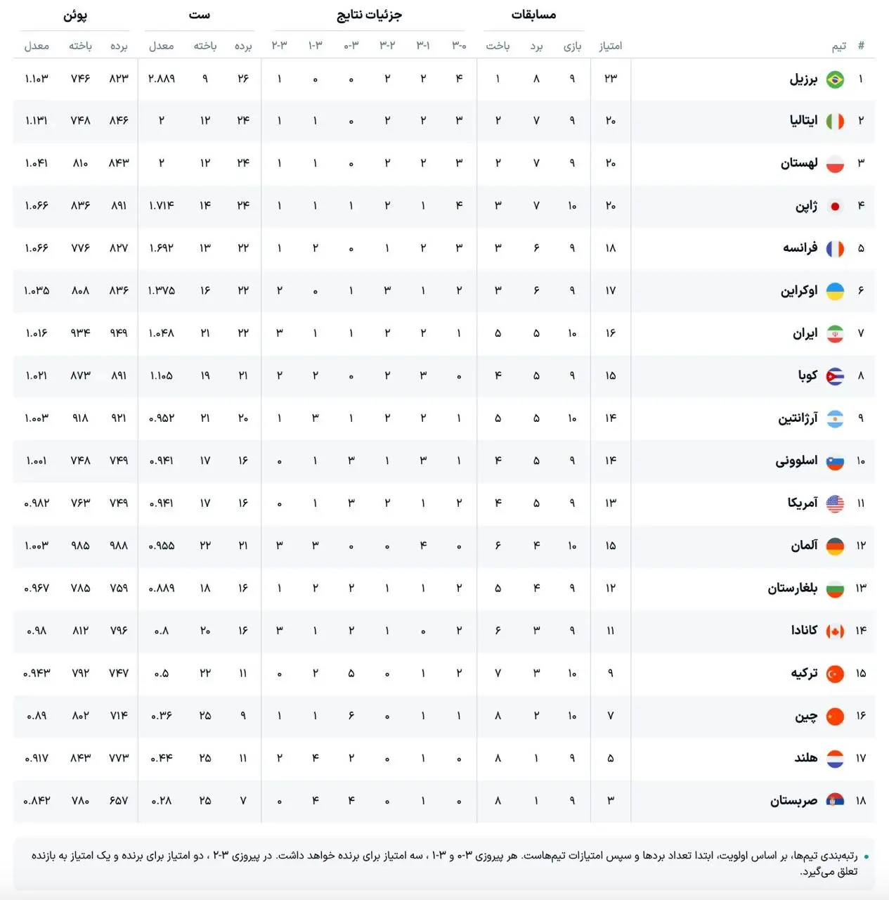Click the Serbia flag icon
This screenshot has height=900, width=889.
coord(835,801)
